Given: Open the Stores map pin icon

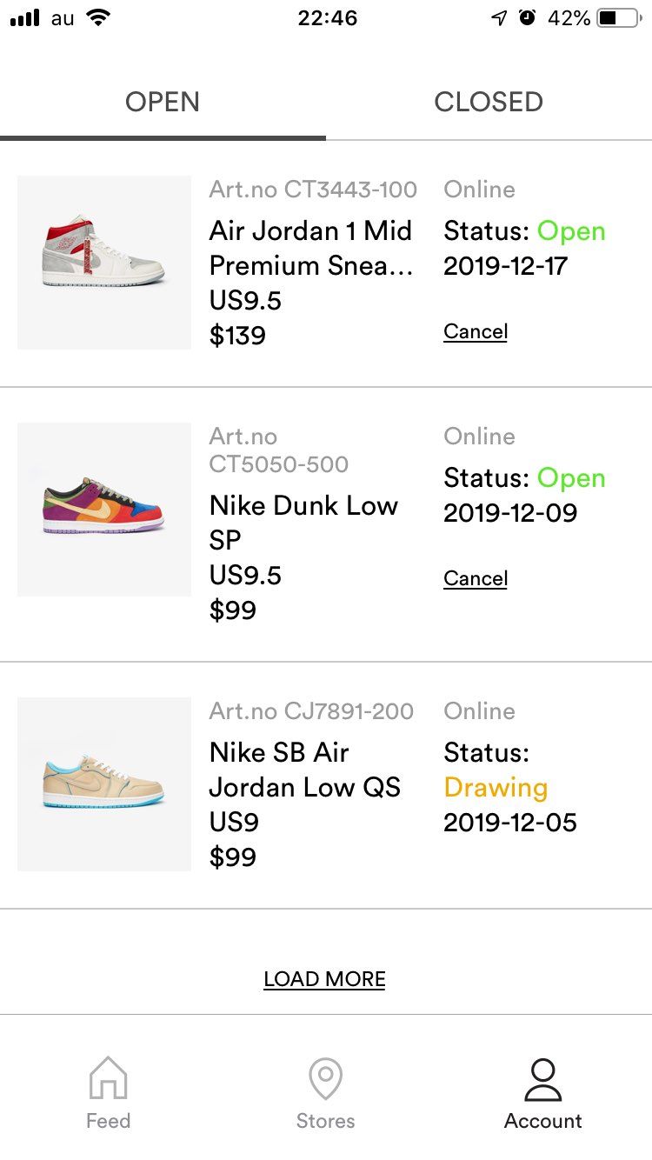Looking at the screenshot, I should [x=325, y=1078].
